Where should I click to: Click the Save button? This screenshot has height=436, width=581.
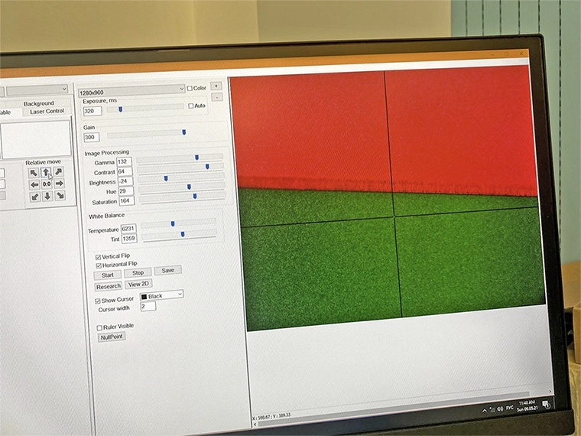[x=167, y=271]
